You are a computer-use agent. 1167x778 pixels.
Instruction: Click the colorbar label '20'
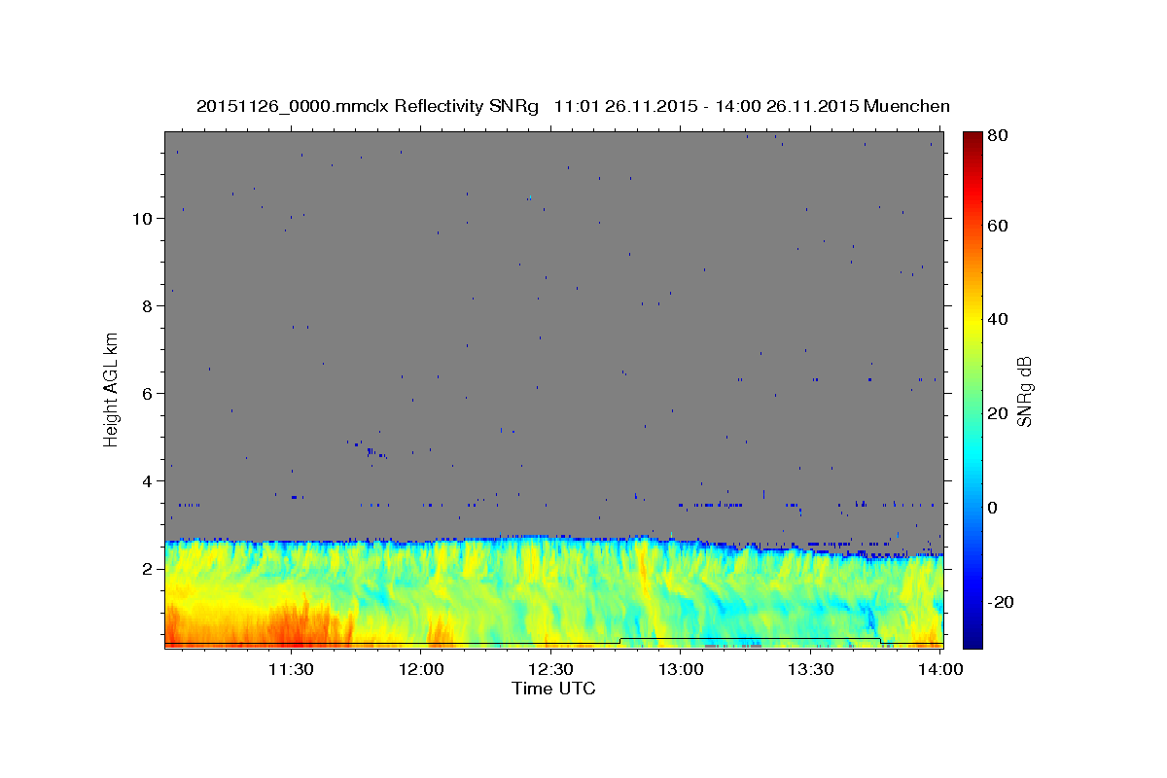click(x=998, y=413)
